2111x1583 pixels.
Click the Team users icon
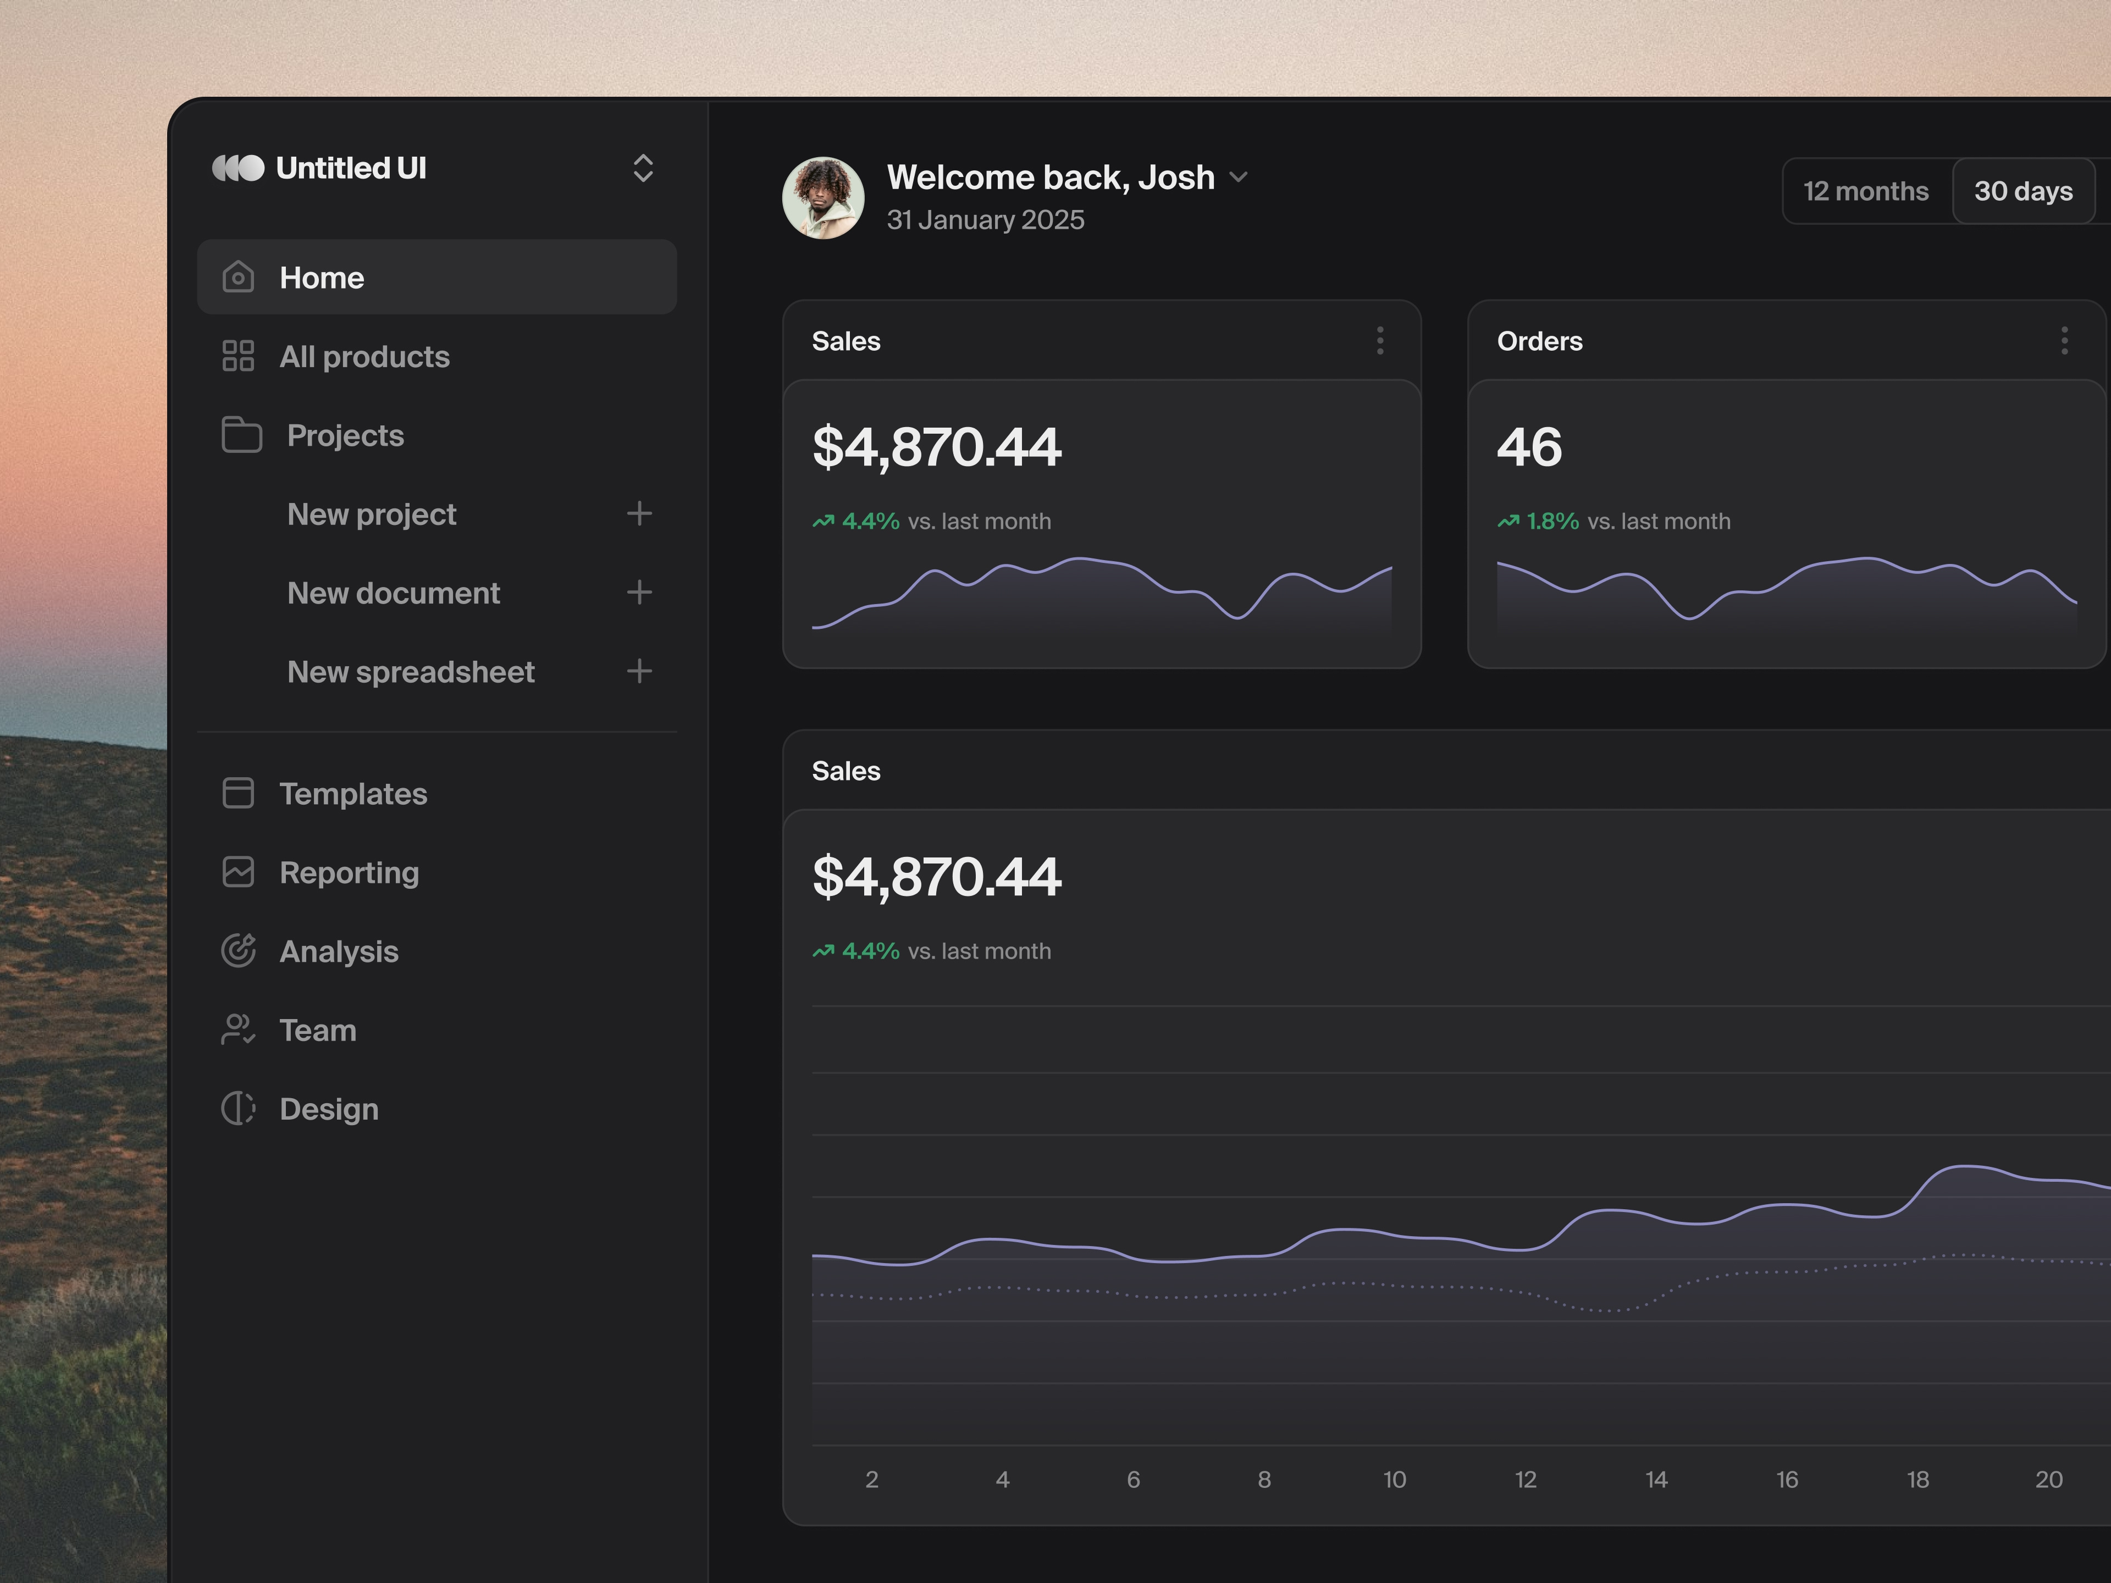pyautogui.click(x=237, y=1029)
